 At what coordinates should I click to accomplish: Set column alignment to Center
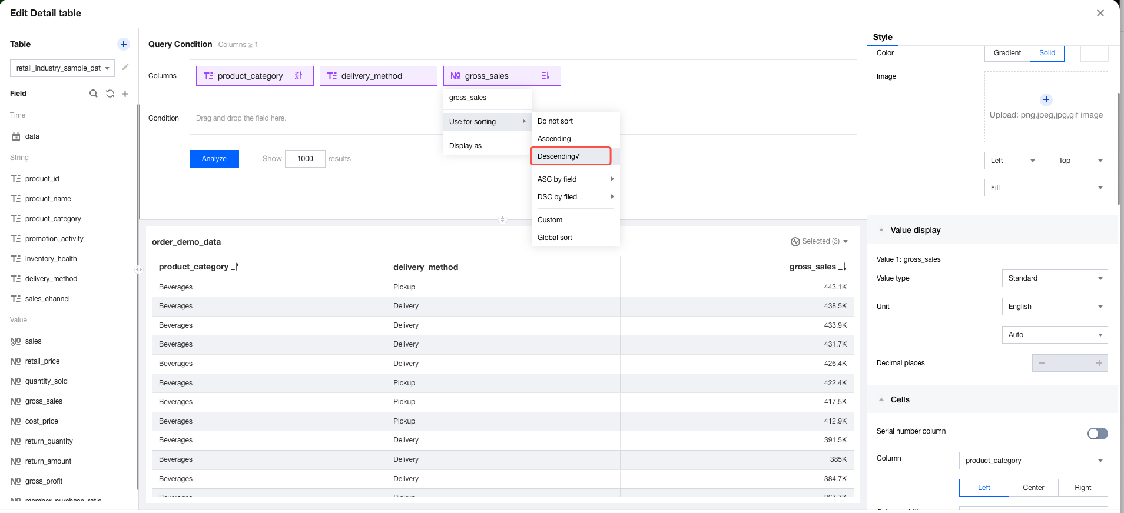click(x=1033, y=488)
